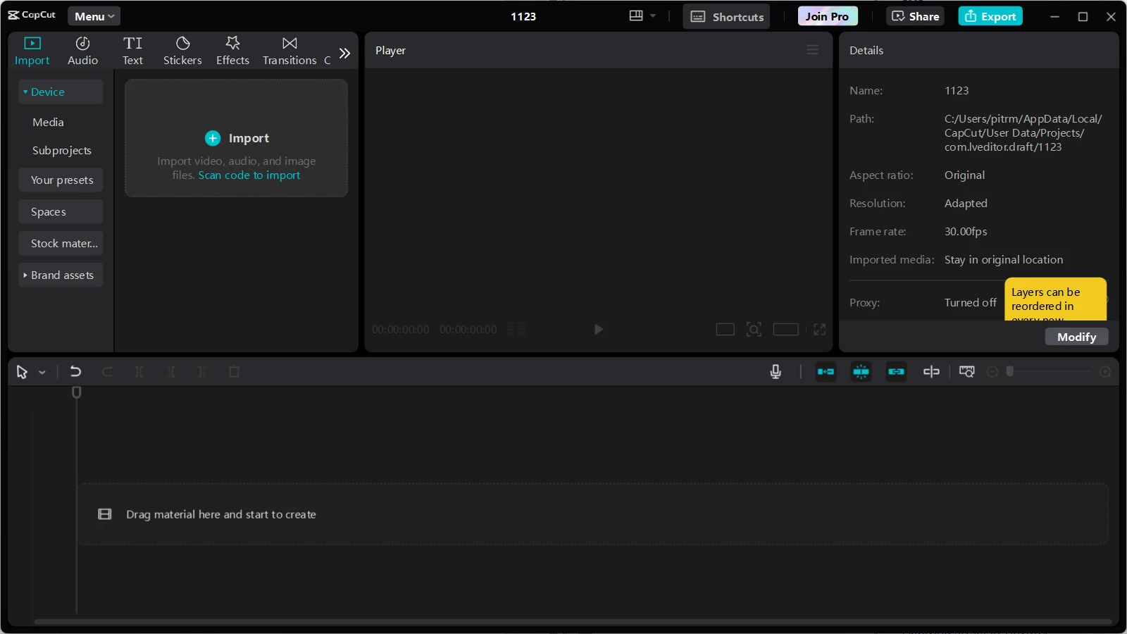Open the player aspect ratio button

point(785,329)
